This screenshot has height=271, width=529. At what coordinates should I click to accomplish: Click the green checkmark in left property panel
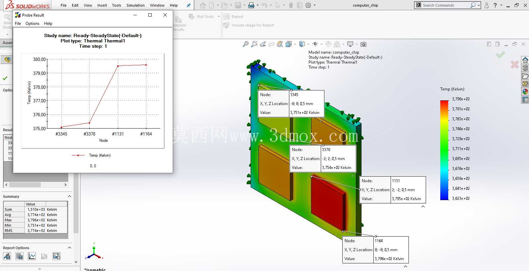coord(5,78)
